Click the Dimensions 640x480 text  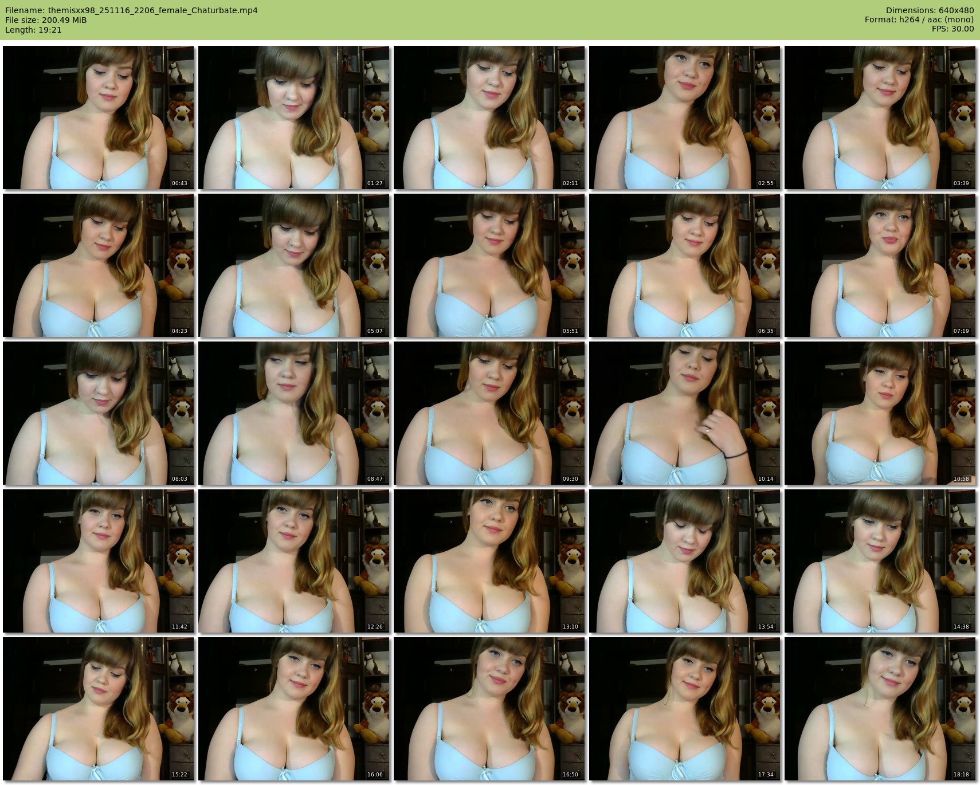[x=930, y=10]
